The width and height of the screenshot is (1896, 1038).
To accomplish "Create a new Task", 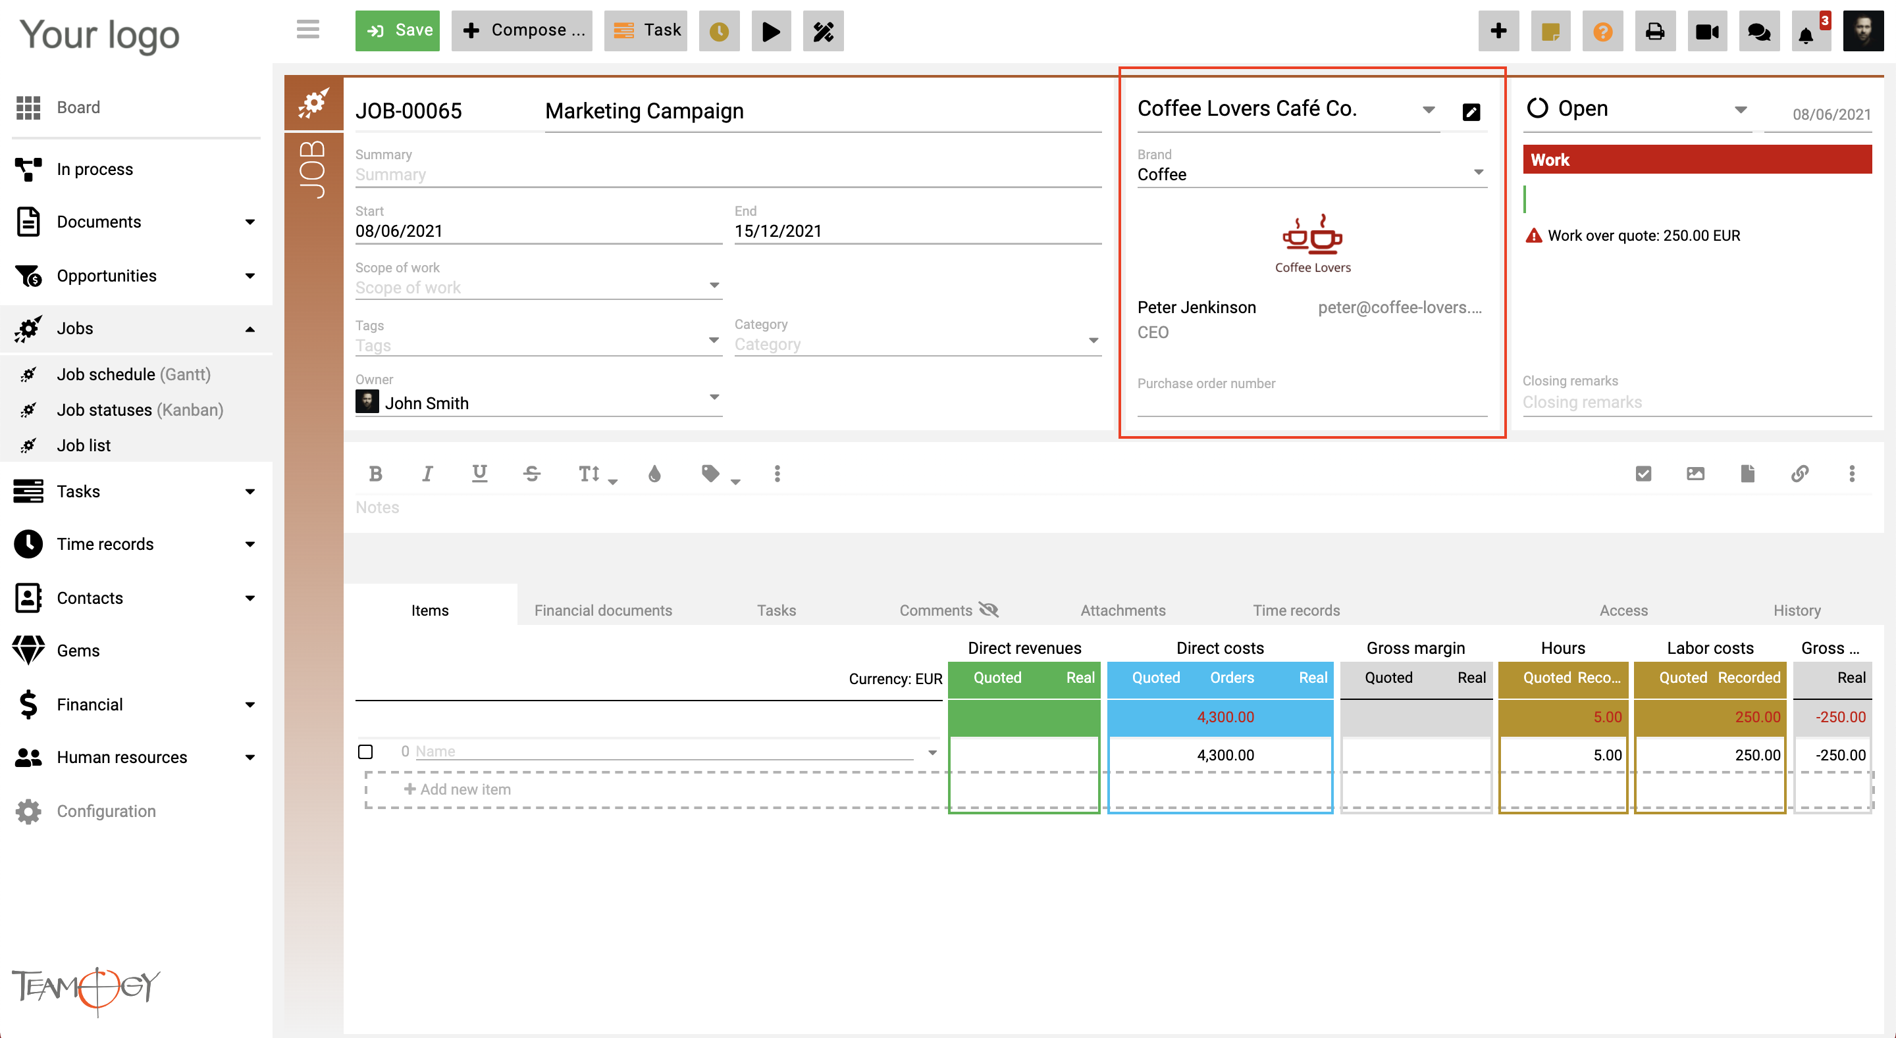I will coord(645,31).
